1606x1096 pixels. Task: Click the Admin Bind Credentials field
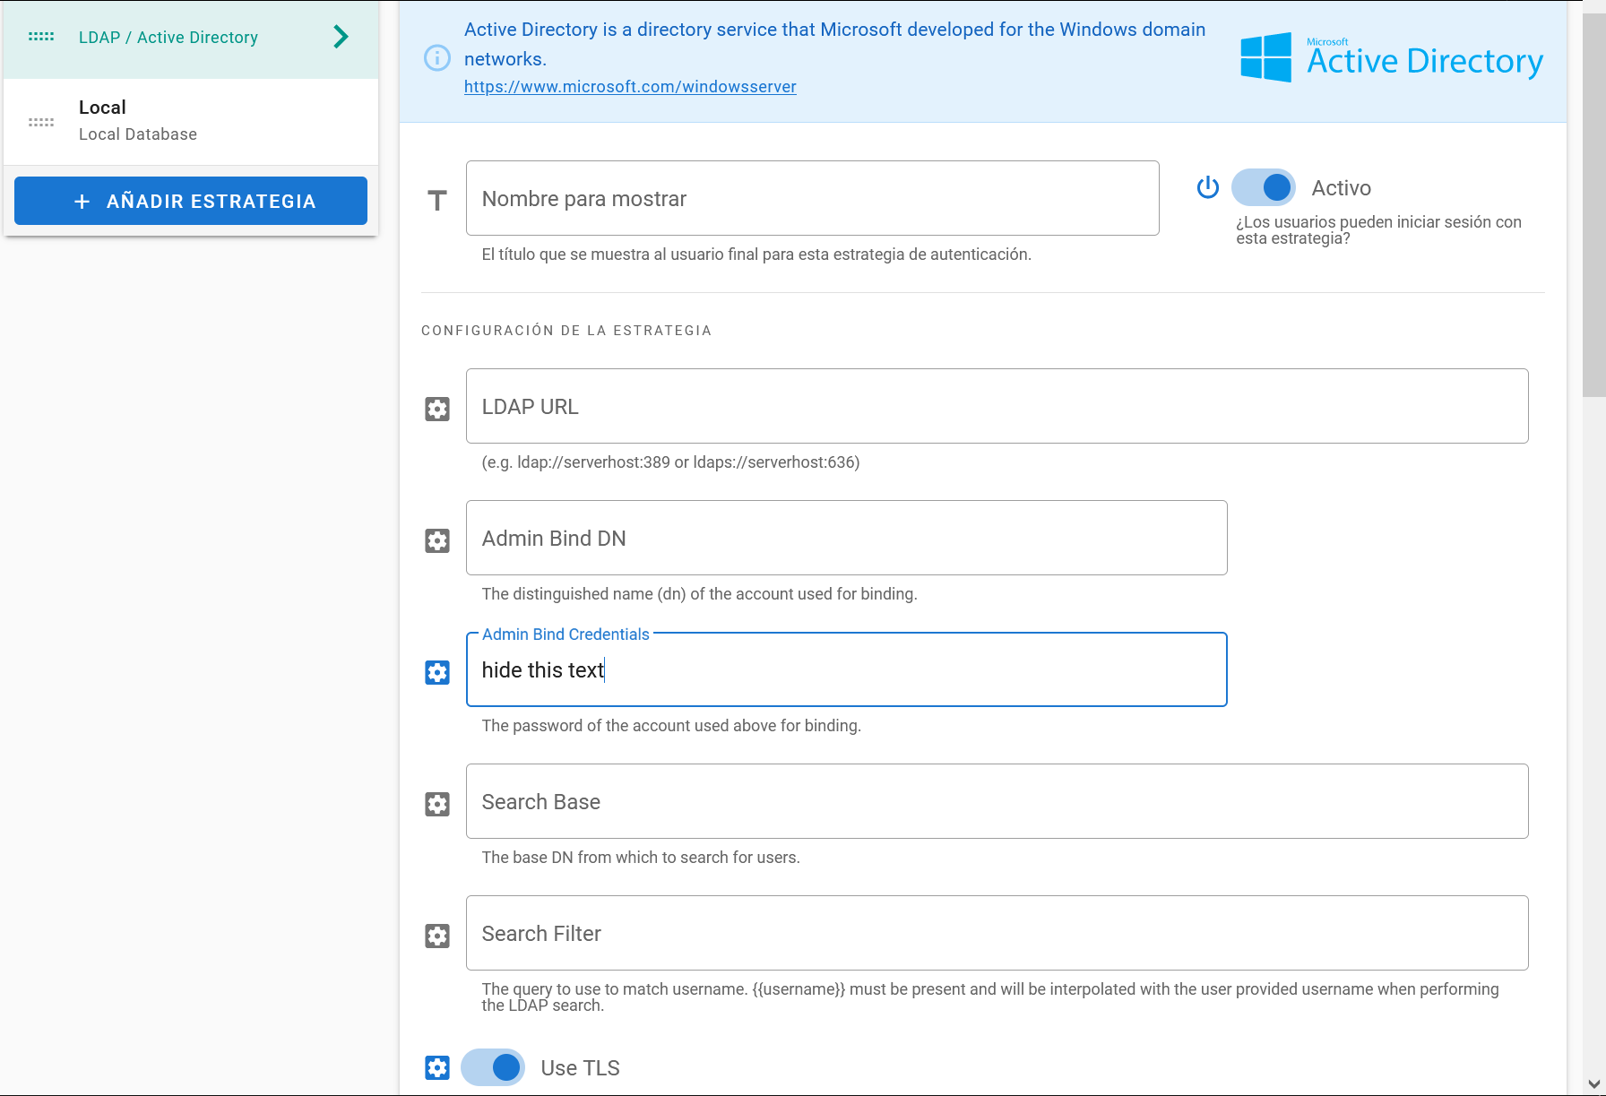(847, 669)
